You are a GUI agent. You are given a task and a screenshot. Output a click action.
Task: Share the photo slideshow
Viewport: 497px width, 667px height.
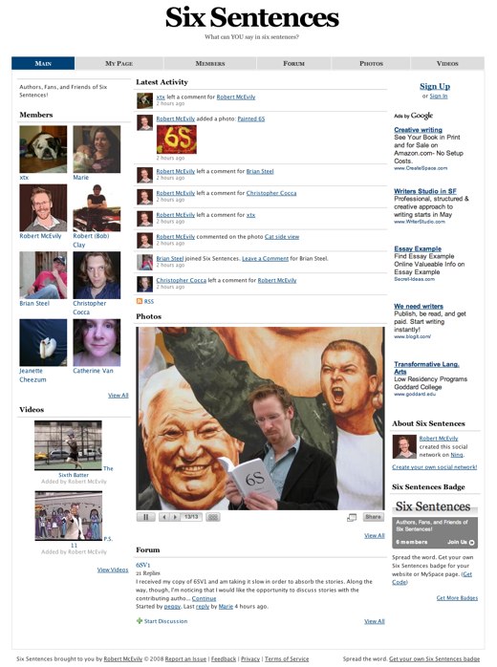(x=373, y=517)
